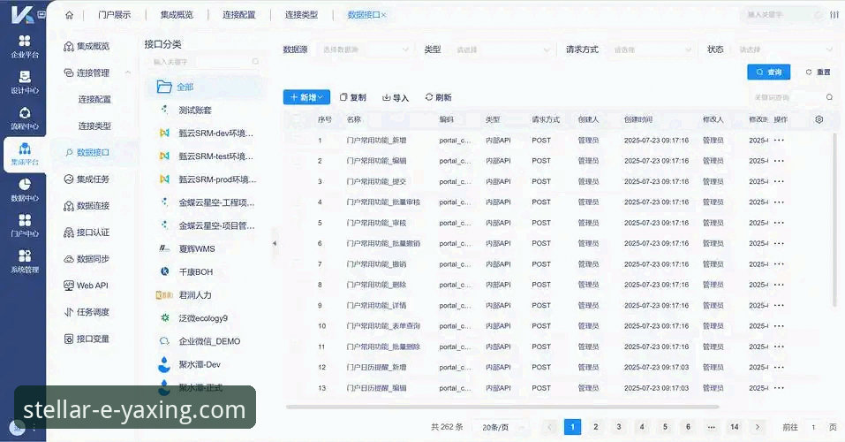Click the search icon in 接口分类 filter box

255,62
